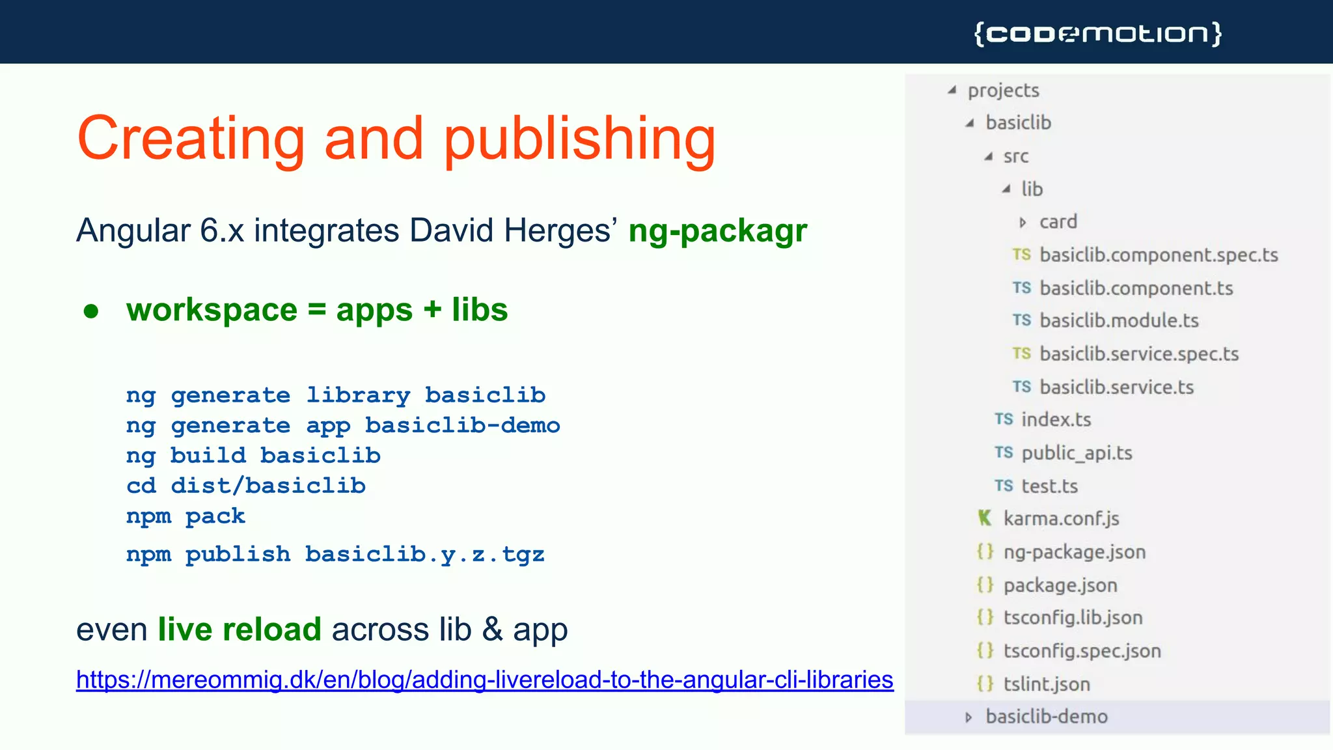The width and height of the screenshot is (1333, 750).
Task: Open tslint.json file
Action: tap(1047, 684)
